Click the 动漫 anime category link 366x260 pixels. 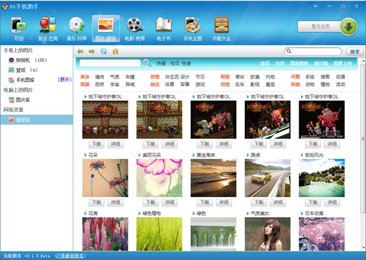point(340,77)
